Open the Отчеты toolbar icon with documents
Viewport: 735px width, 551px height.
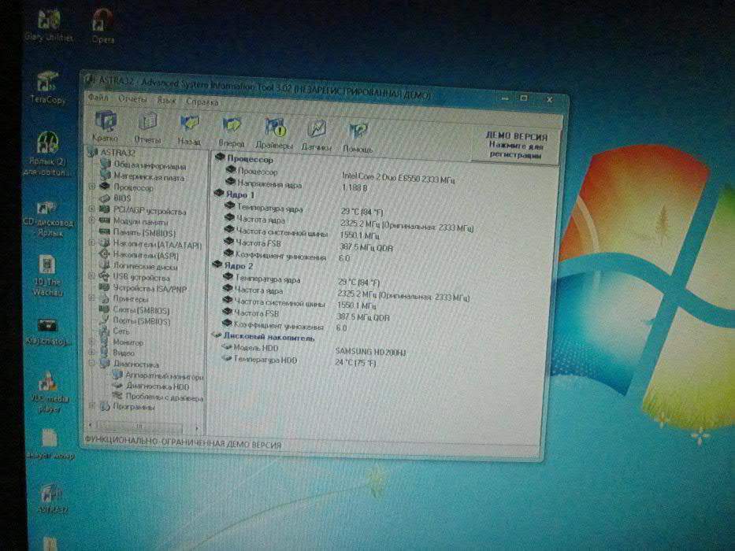point(147,128)
